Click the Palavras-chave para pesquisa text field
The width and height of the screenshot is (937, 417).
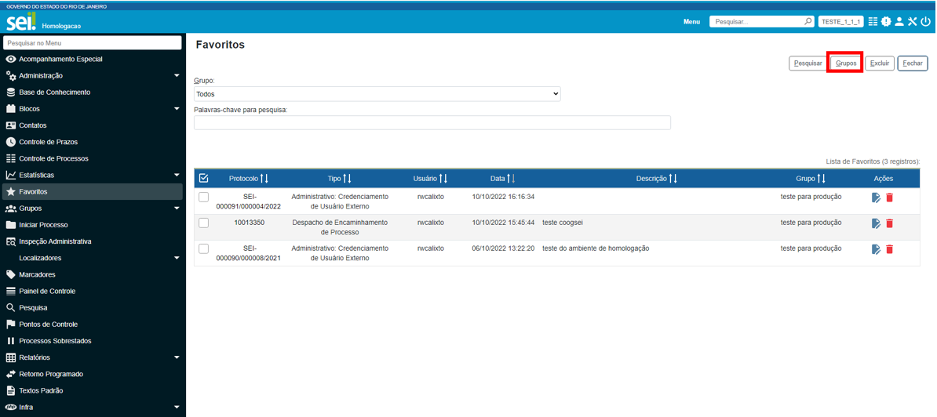click(x=432, y=123)
